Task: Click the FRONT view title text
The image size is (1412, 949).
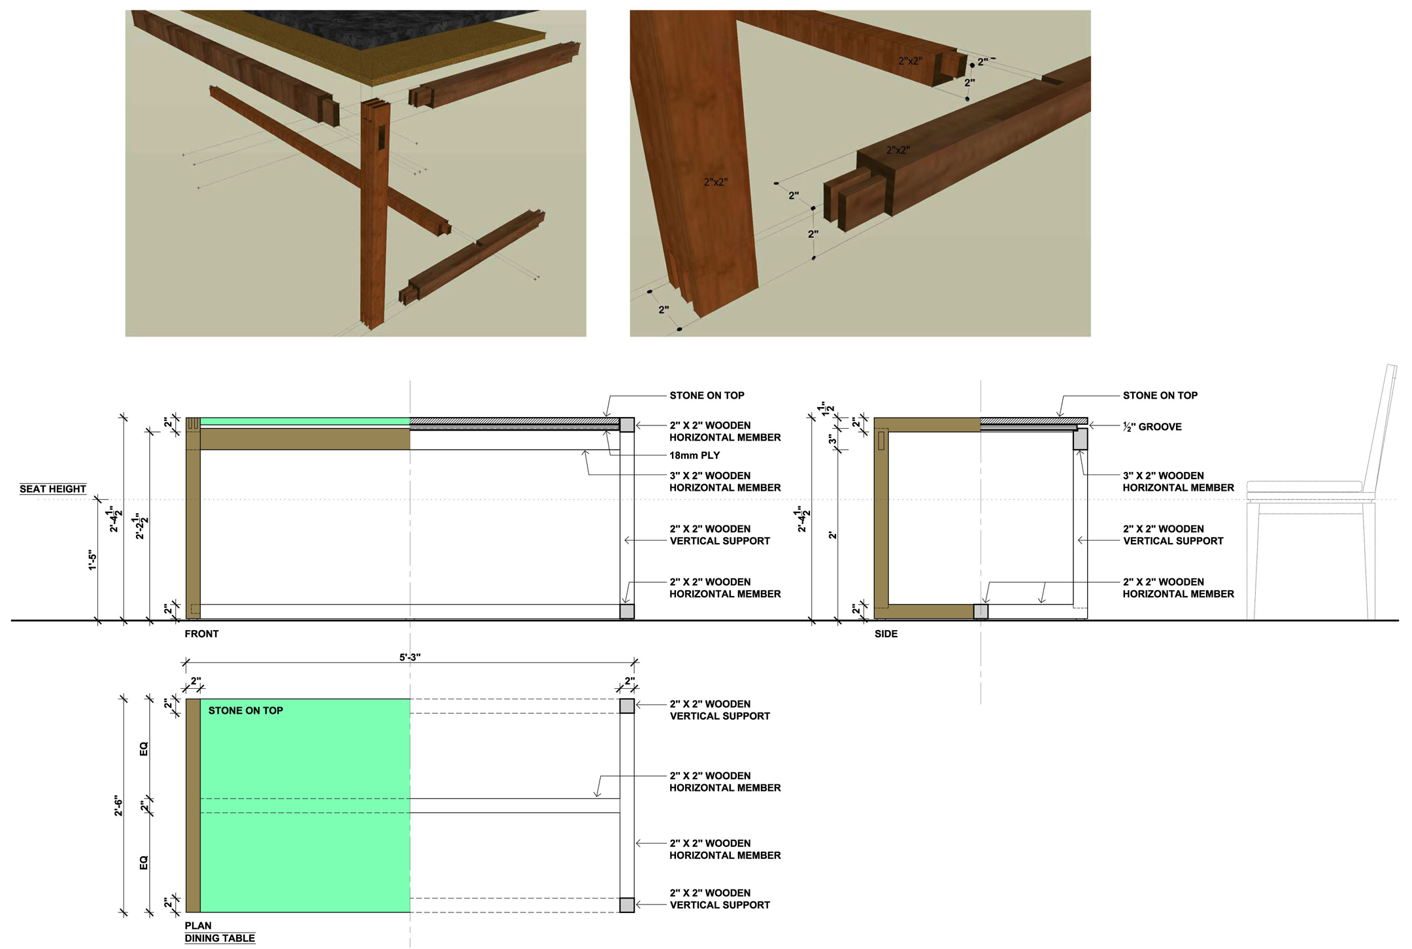Action: [201, 633]
